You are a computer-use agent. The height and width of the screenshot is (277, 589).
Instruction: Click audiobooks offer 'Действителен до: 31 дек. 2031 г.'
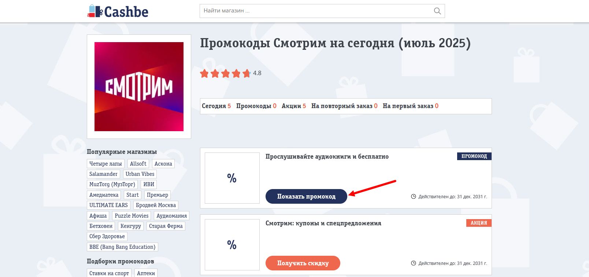453,197
